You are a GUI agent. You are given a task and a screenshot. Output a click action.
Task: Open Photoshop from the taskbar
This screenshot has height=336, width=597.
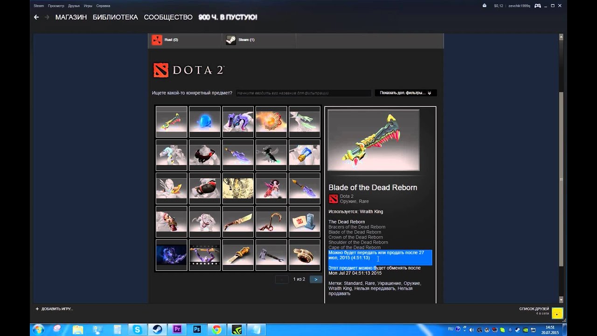(x=197, y=329)
